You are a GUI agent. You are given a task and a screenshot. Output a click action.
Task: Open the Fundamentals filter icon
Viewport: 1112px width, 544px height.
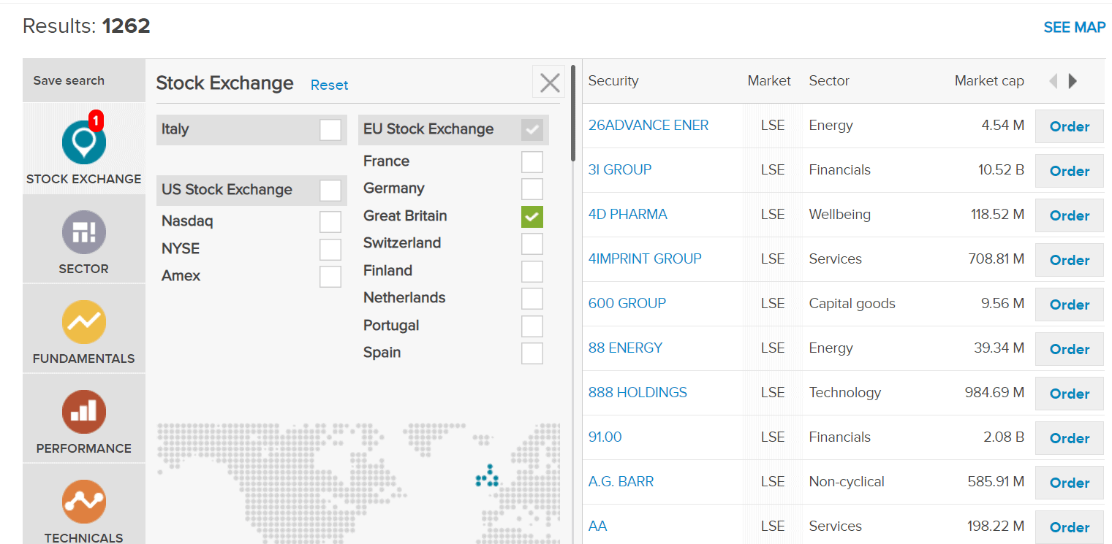84,322
